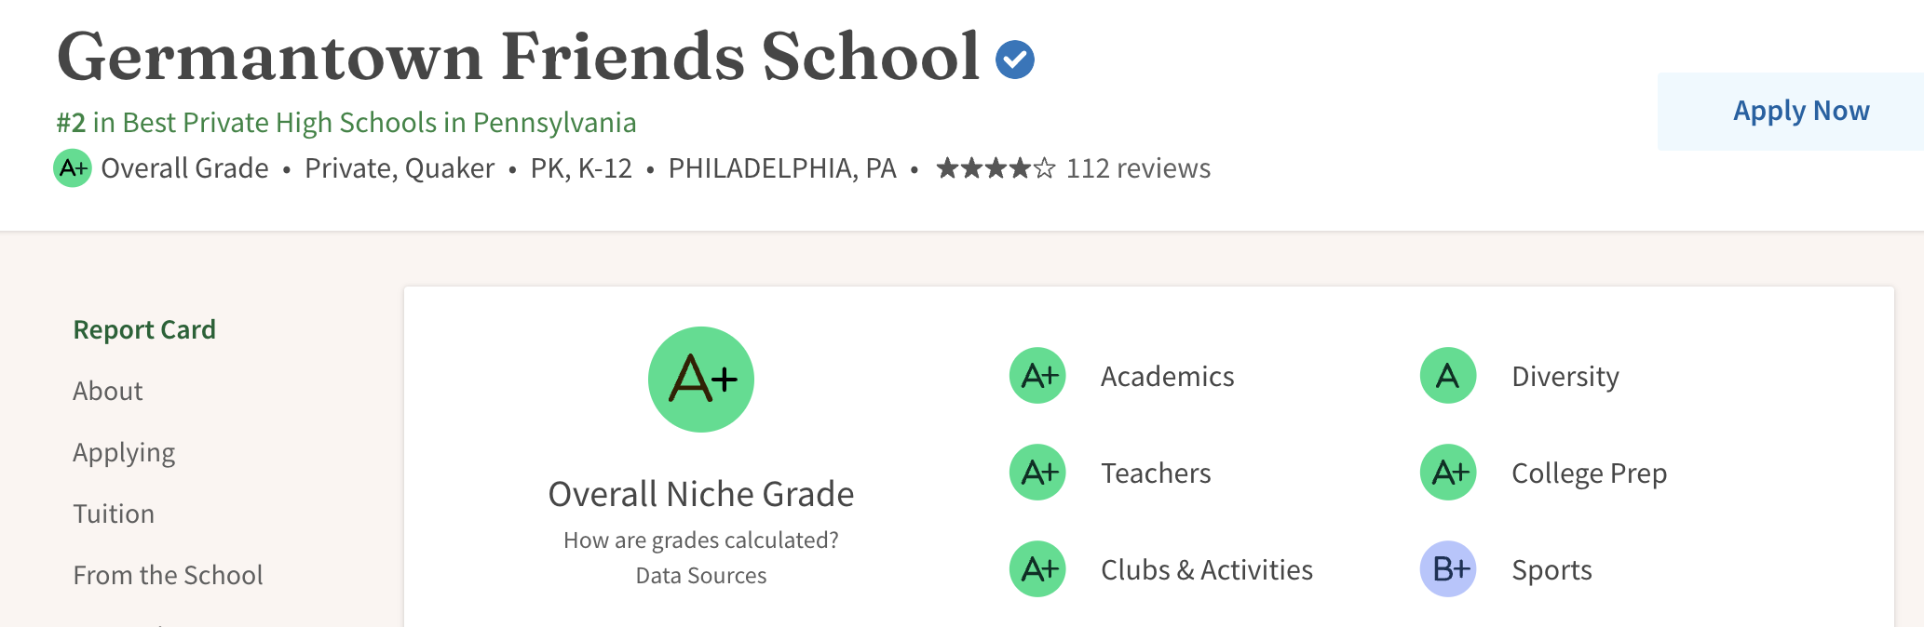Screen dimensions: 1924x627
Task: Go to the About sidebar section
Action: (108, 391)
